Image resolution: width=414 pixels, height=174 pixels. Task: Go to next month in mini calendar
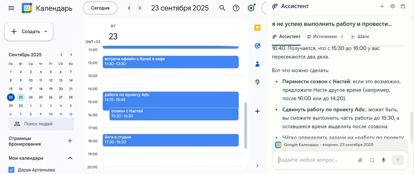pyautogui.click(x=71, y=55)
